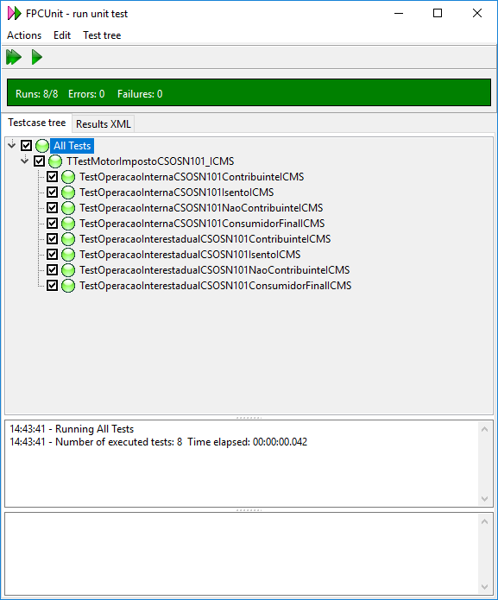Click bottom pane scrollbar down arrow

click(484, 586)
